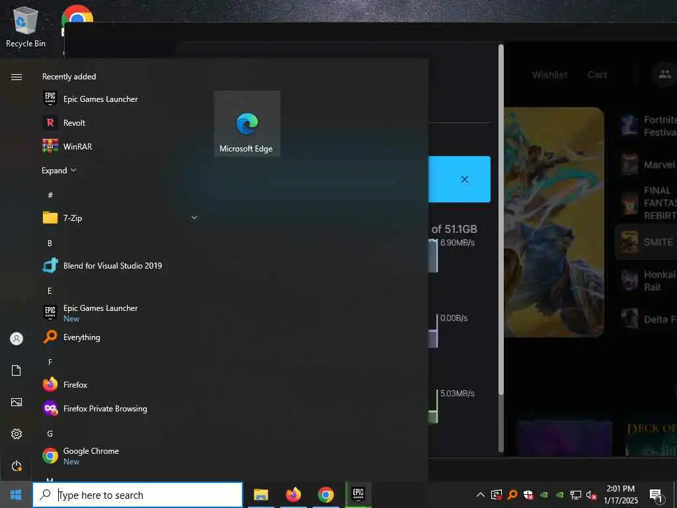Select the SMITE entry in game list
This screenshot has width=677, height=508.
click(x=647, y=242)
